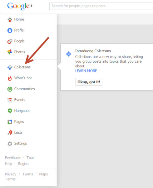Click the Collections diamond icon in sidebar
The width and height of the screenshot is (153, 188).
(10, 67)
